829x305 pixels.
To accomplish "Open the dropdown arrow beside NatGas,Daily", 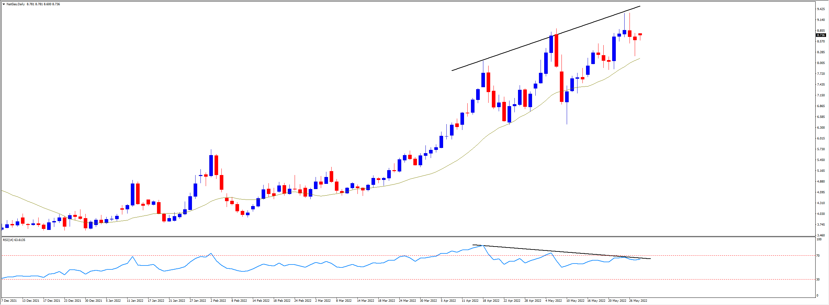I will [x=4, y=4].
